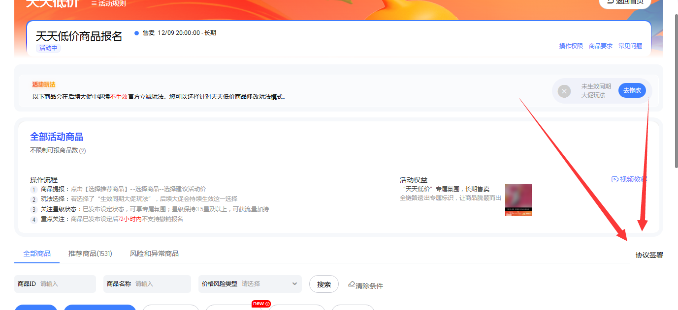Click the 天天低价商品报名 title

(79, 36)
